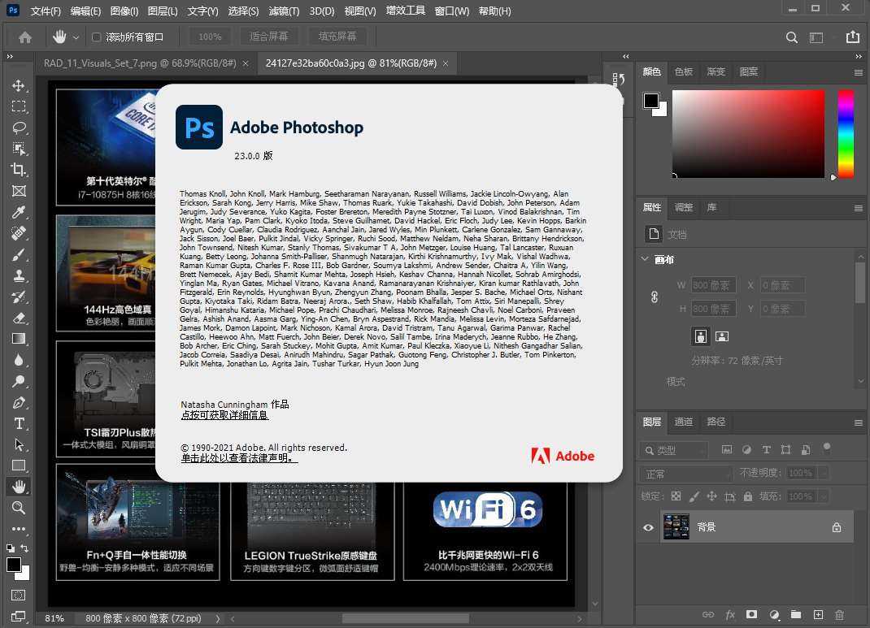Screen dimensions: 870x628
Task: Click the 单击此处以查看法律声明 link
Action: coord(239,458)
